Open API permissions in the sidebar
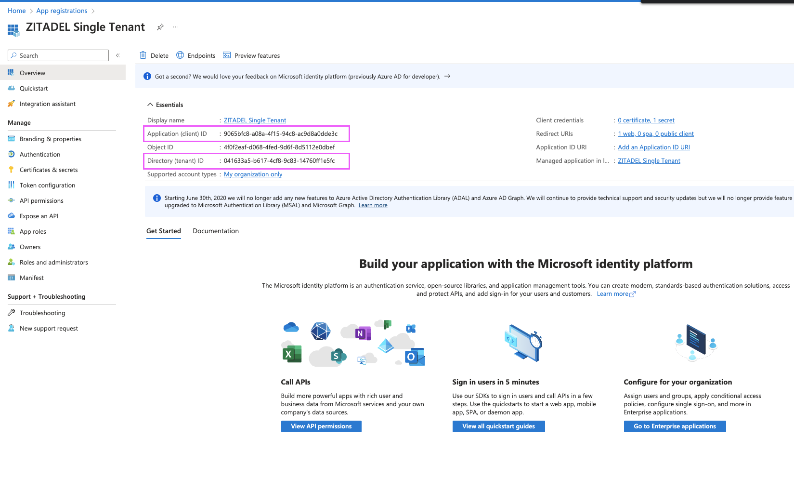 (40, 200)
